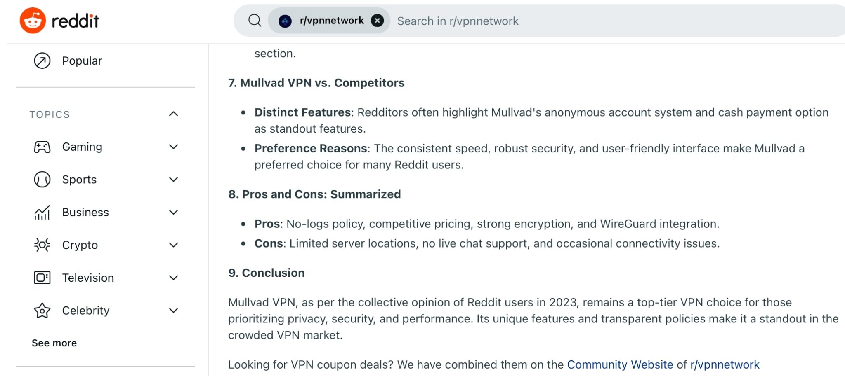Click the Cons bullet text
The image size is (845, 376).
point(487,243)
